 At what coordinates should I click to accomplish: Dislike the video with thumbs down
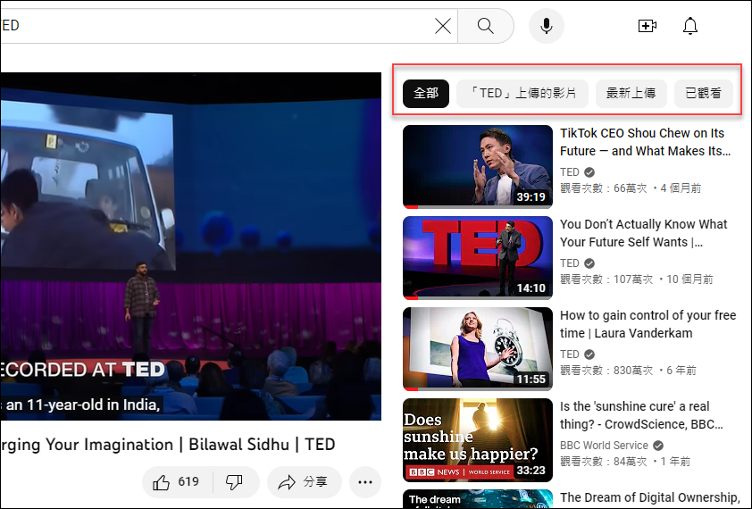235,481
